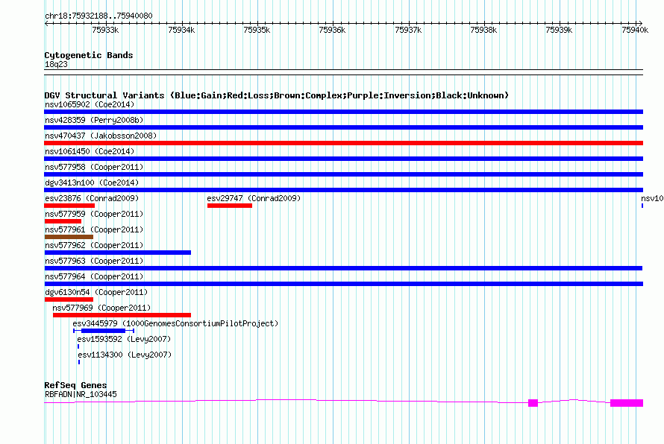Viewport: 664px width, 444px height.
Task: Select the blue nsv577958 gain bar
Action: [343, 174]
